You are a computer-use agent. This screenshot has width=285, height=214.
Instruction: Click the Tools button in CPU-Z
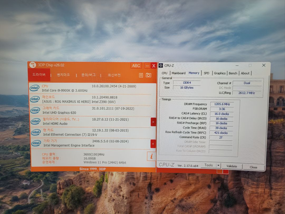(209, 165)
